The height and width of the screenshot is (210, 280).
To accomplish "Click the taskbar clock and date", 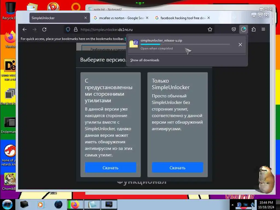I will (x=266, y=205).
